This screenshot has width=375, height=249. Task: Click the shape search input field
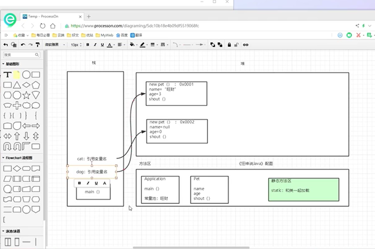[x=19, y=55]
